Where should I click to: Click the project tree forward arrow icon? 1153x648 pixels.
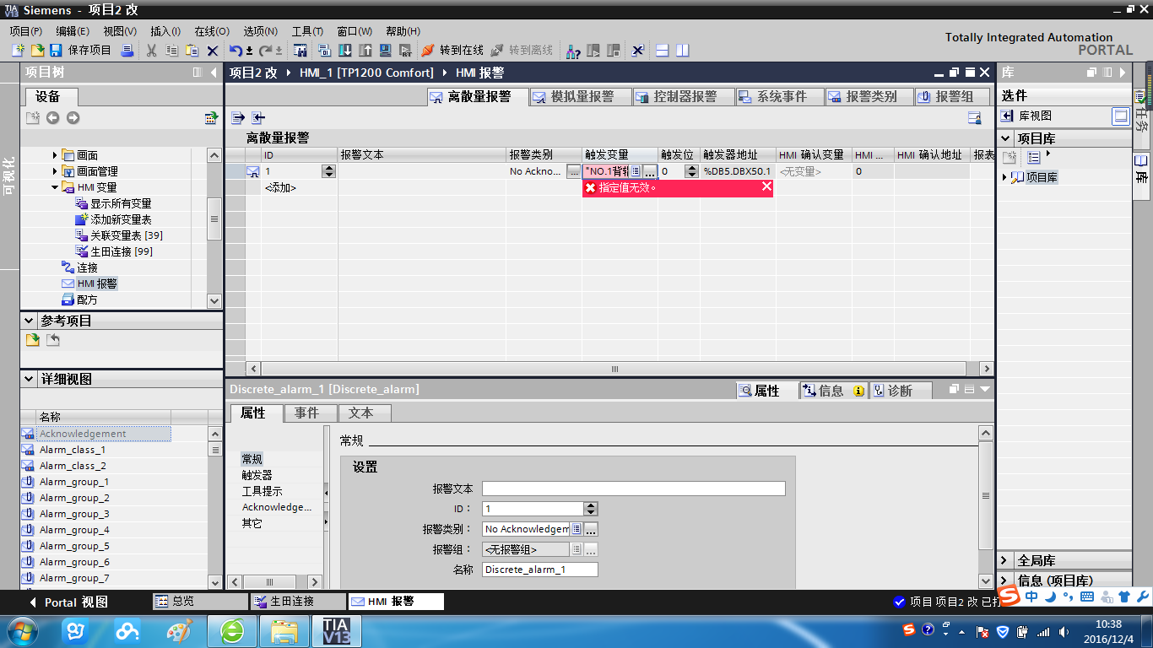[x=73, y=118]
